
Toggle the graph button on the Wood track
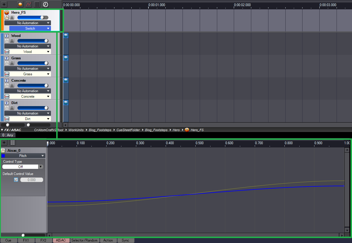point(7,41)
